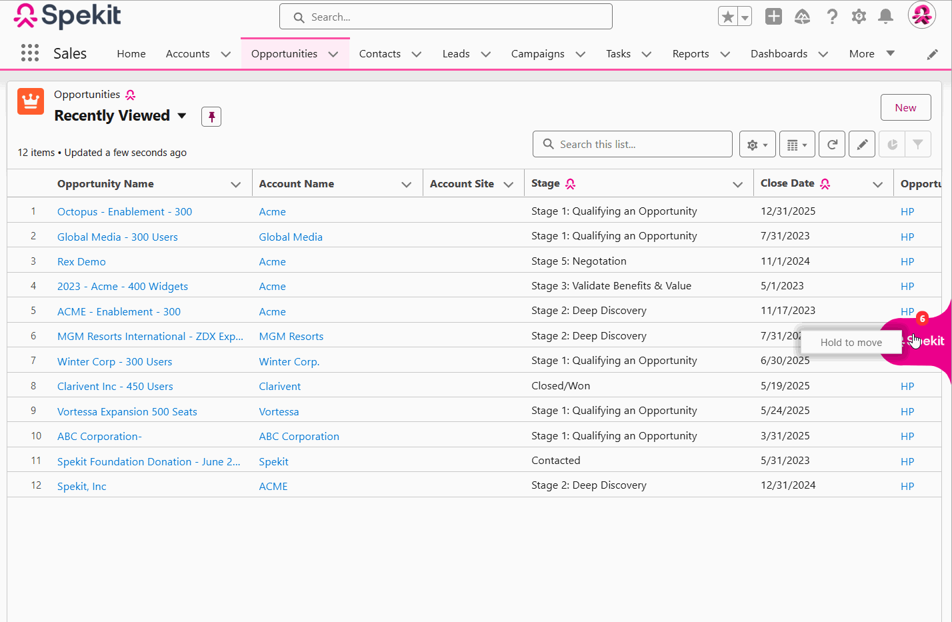The width and height of the screenshot is (952, 622).
Task: Expand the Campaigns tab chevron
Action: pos(580,54)
